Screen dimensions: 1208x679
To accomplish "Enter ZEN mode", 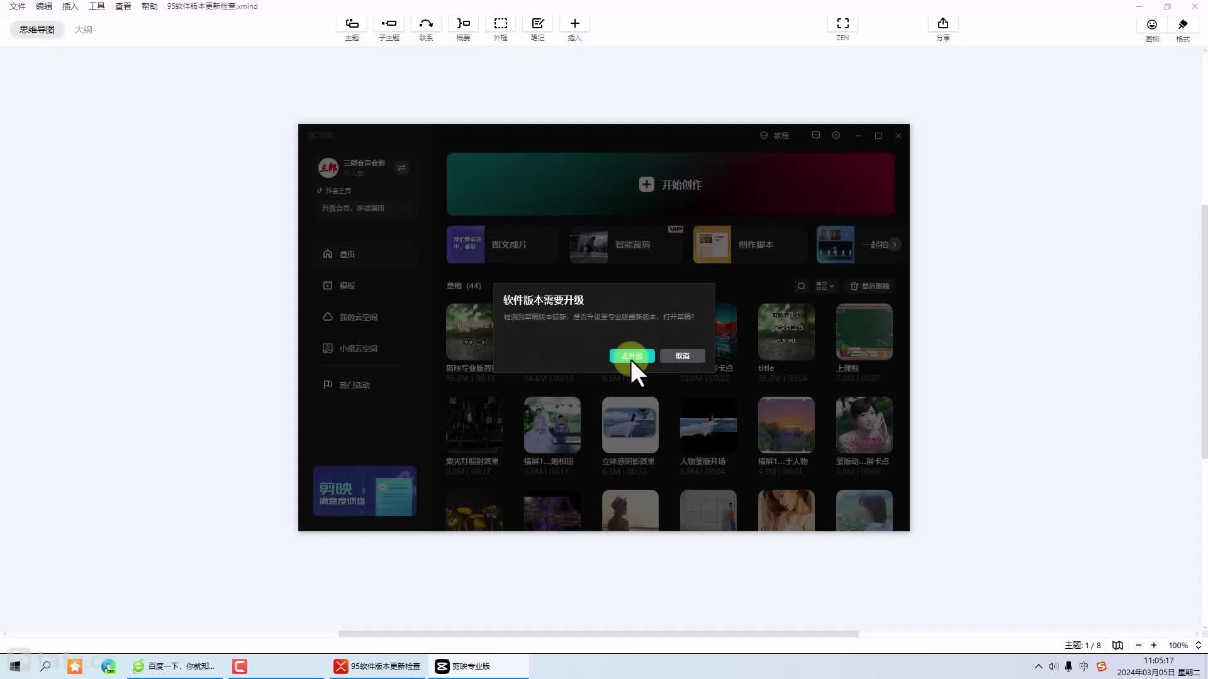I will (x=842, y=28).
